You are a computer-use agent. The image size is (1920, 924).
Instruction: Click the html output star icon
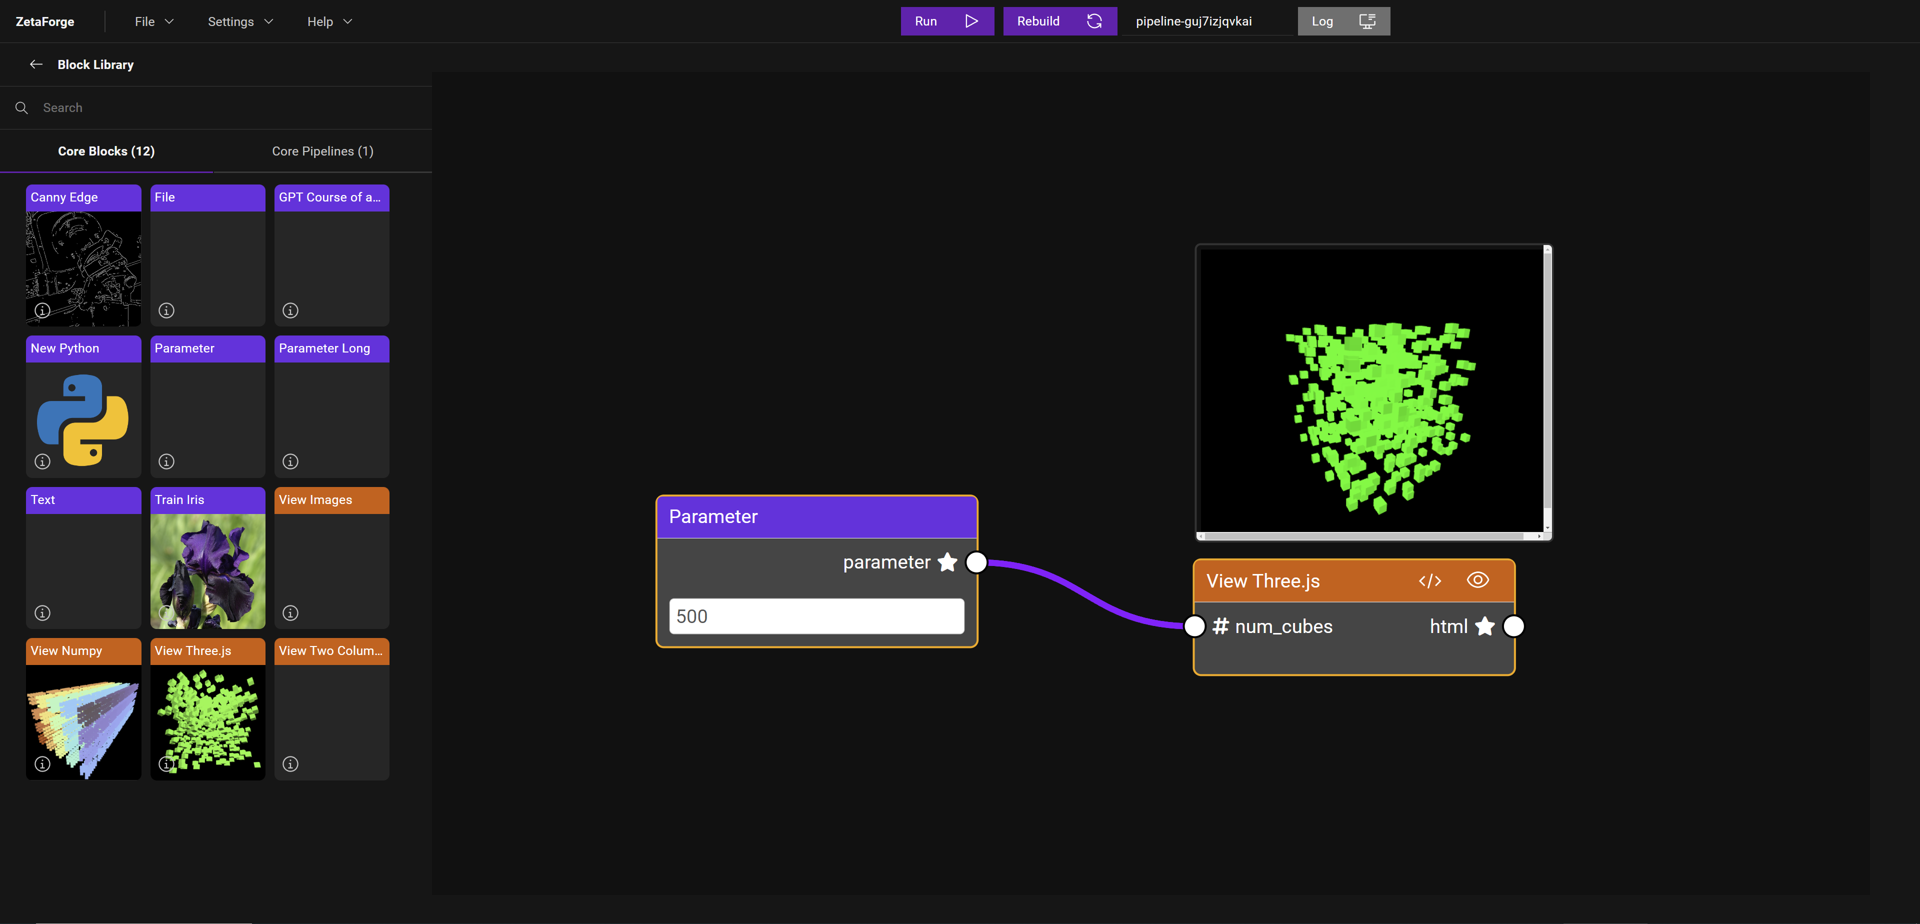[1484, 626]
